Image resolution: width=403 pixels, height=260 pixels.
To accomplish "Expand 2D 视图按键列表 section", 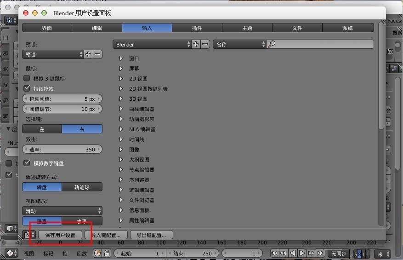I will 121,88.
